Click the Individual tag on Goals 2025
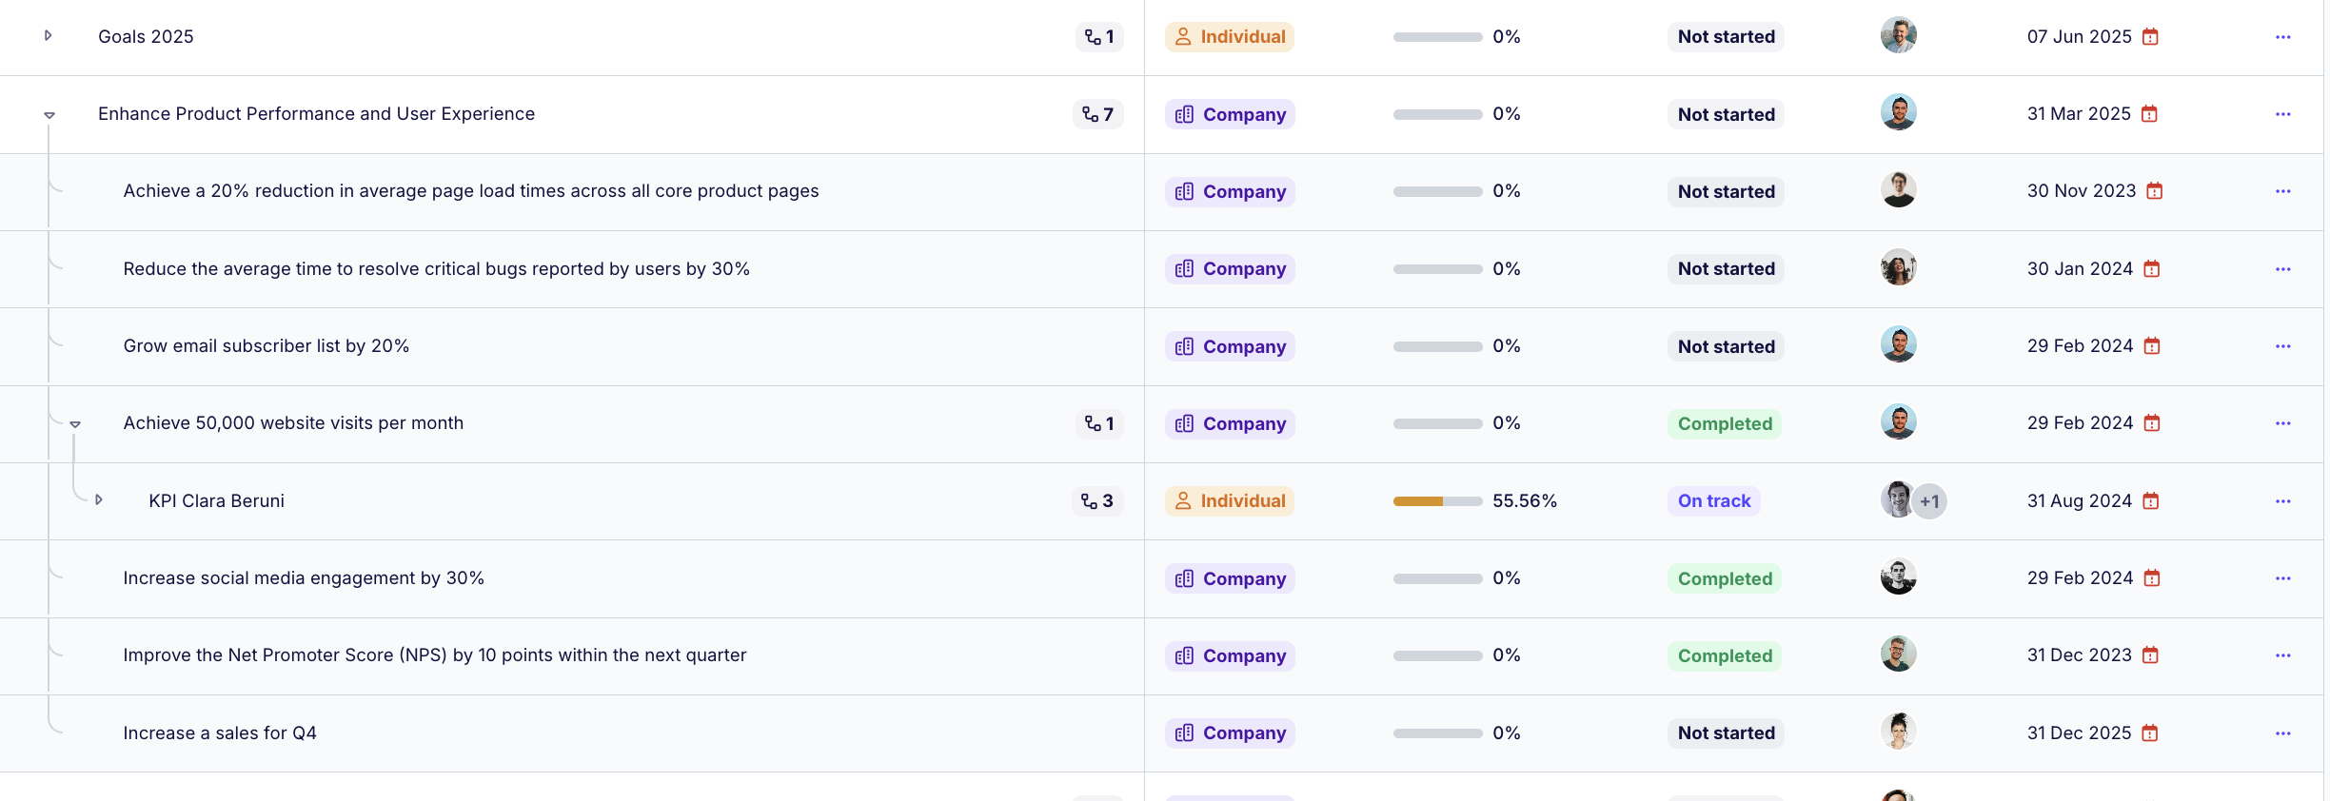The width and height of the screenshot is (2330, 801). [1230, 37]
